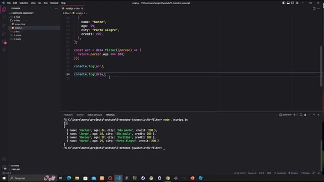
Task: Expand the Outline section
Action: pos(15,166)
